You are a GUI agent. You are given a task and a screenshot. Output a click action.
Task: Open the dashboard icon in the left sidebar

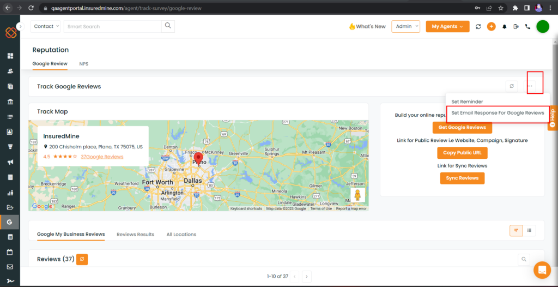[x=10, y=56]
